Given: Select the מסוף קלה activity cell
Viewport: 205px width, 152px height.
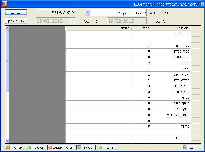Looking at the screenshot, I should tap(171, 46).
